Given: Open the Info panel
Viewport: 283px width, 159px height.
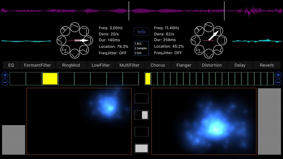Looking at the screenshot, I should [x=141, y=32].
